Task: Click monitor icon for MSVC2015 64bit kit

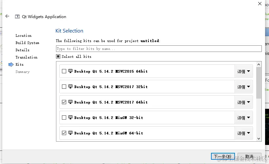Action: pos(70,71)
